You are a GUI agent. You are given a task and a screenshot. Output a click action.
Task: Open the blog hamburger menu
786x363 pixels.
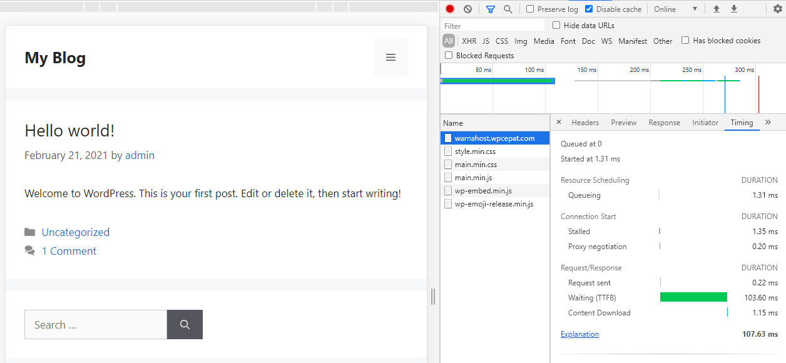pyautogui.click(x=390, y=58)
